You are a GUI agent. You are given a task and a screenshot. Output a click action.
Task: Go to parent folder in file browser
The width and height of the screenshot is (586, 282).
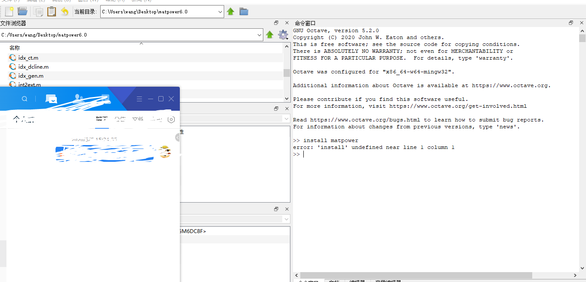270,35
